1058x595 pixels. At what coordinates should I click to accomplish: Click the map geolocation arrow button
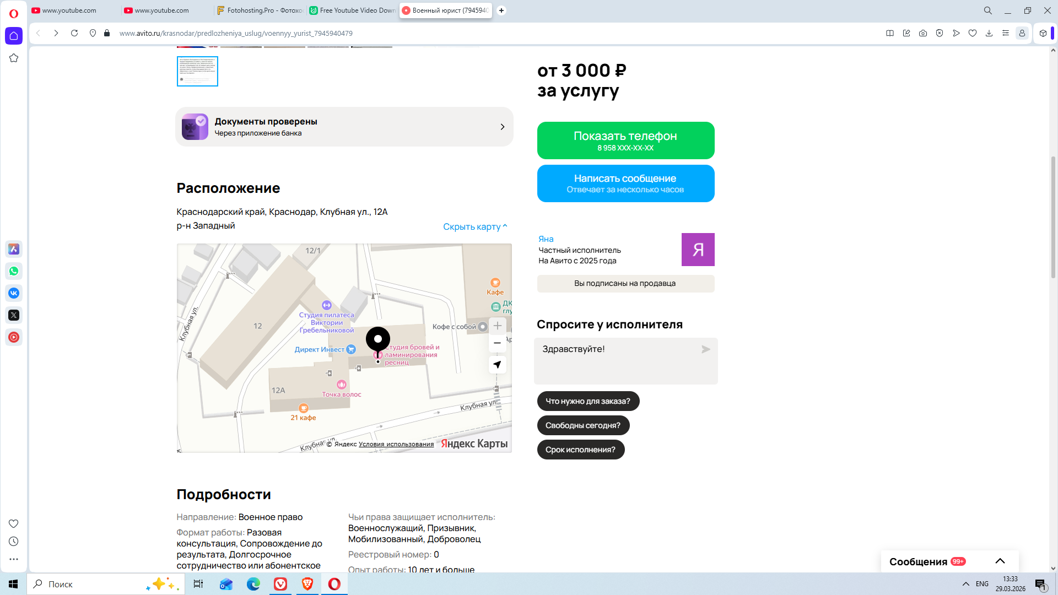point(497,365)
